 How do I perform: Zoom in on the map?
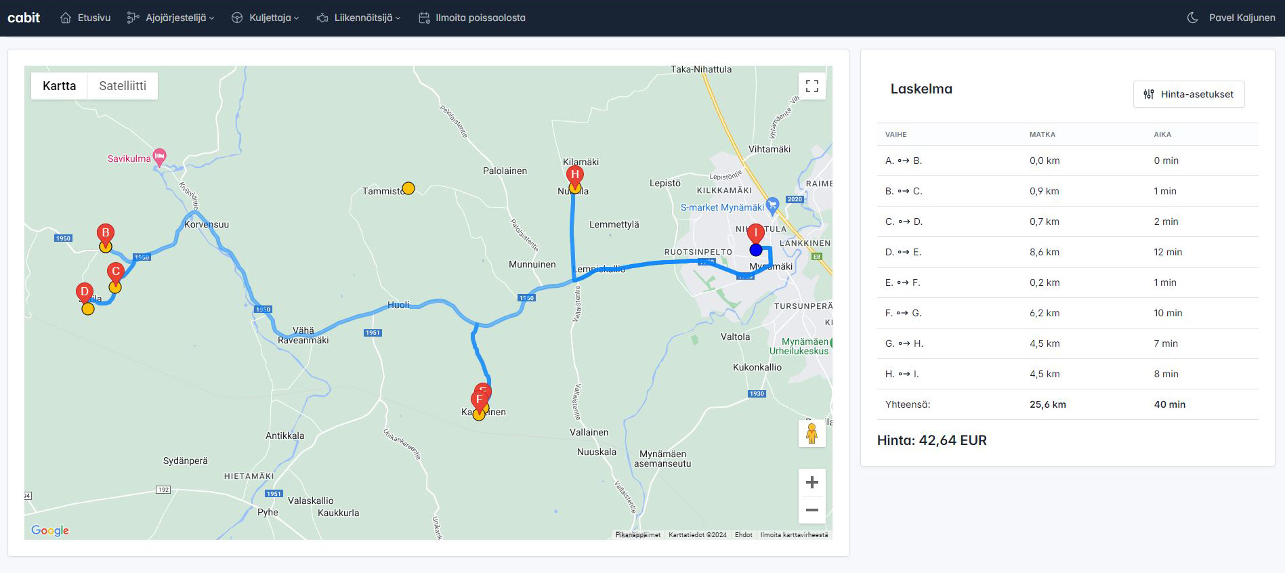812,482
